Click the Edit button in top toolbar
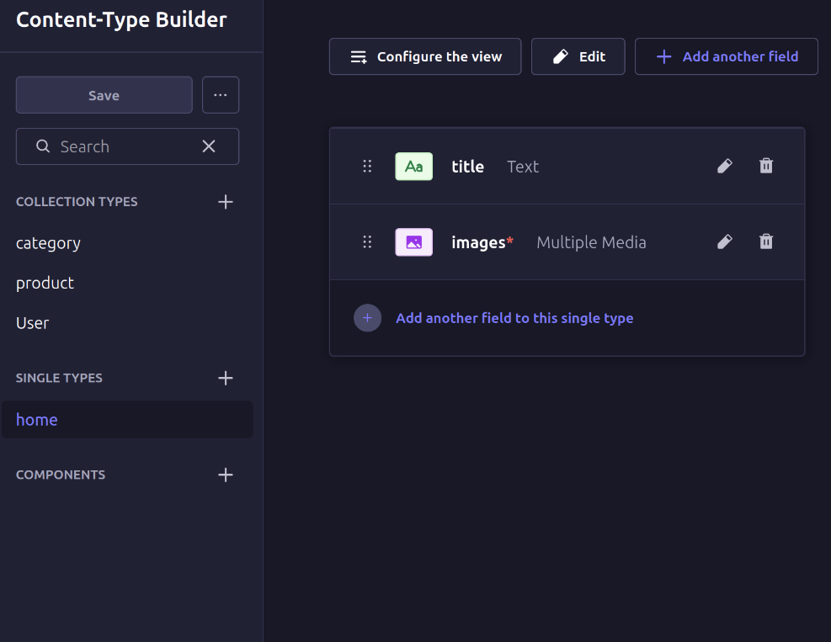 [578, 56]
